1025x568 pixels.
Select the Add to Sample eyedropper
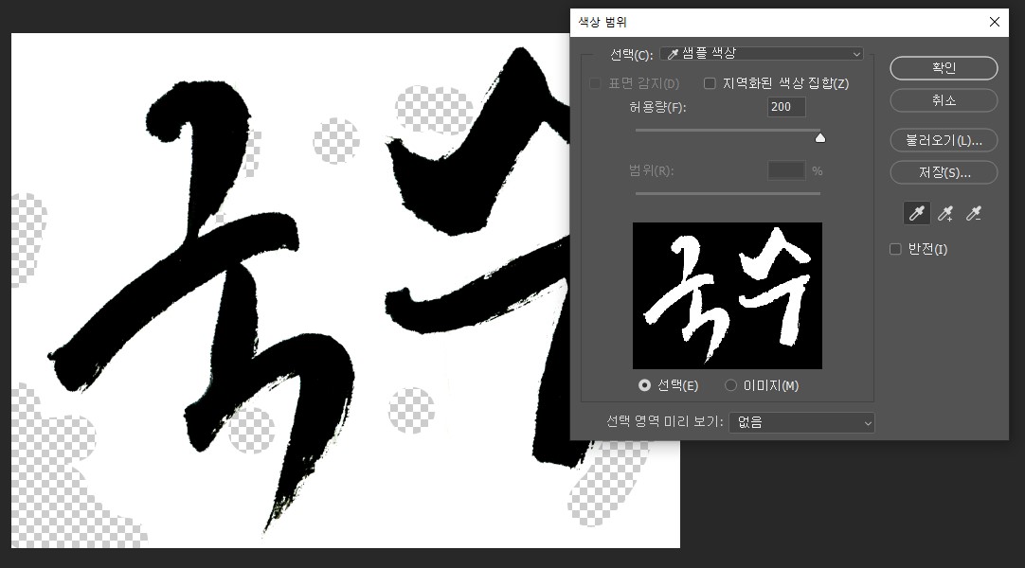click(945, 213)
